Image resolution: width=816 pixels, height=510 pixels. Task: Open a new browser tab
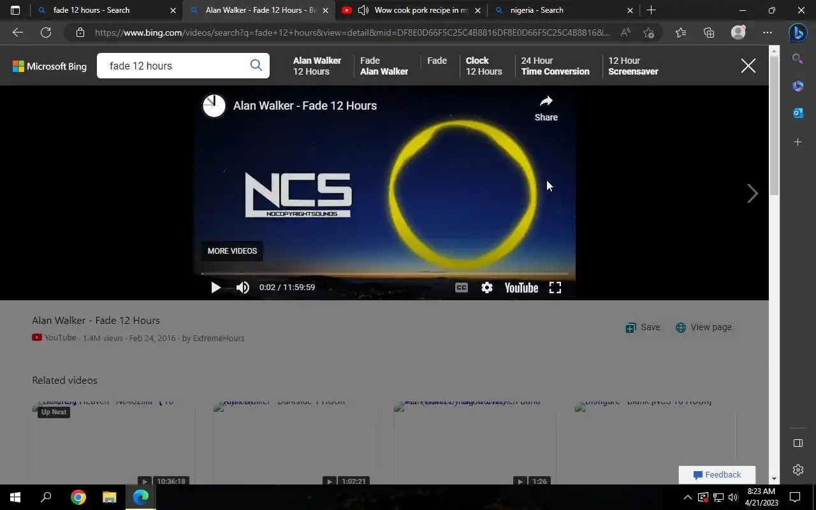651,10
